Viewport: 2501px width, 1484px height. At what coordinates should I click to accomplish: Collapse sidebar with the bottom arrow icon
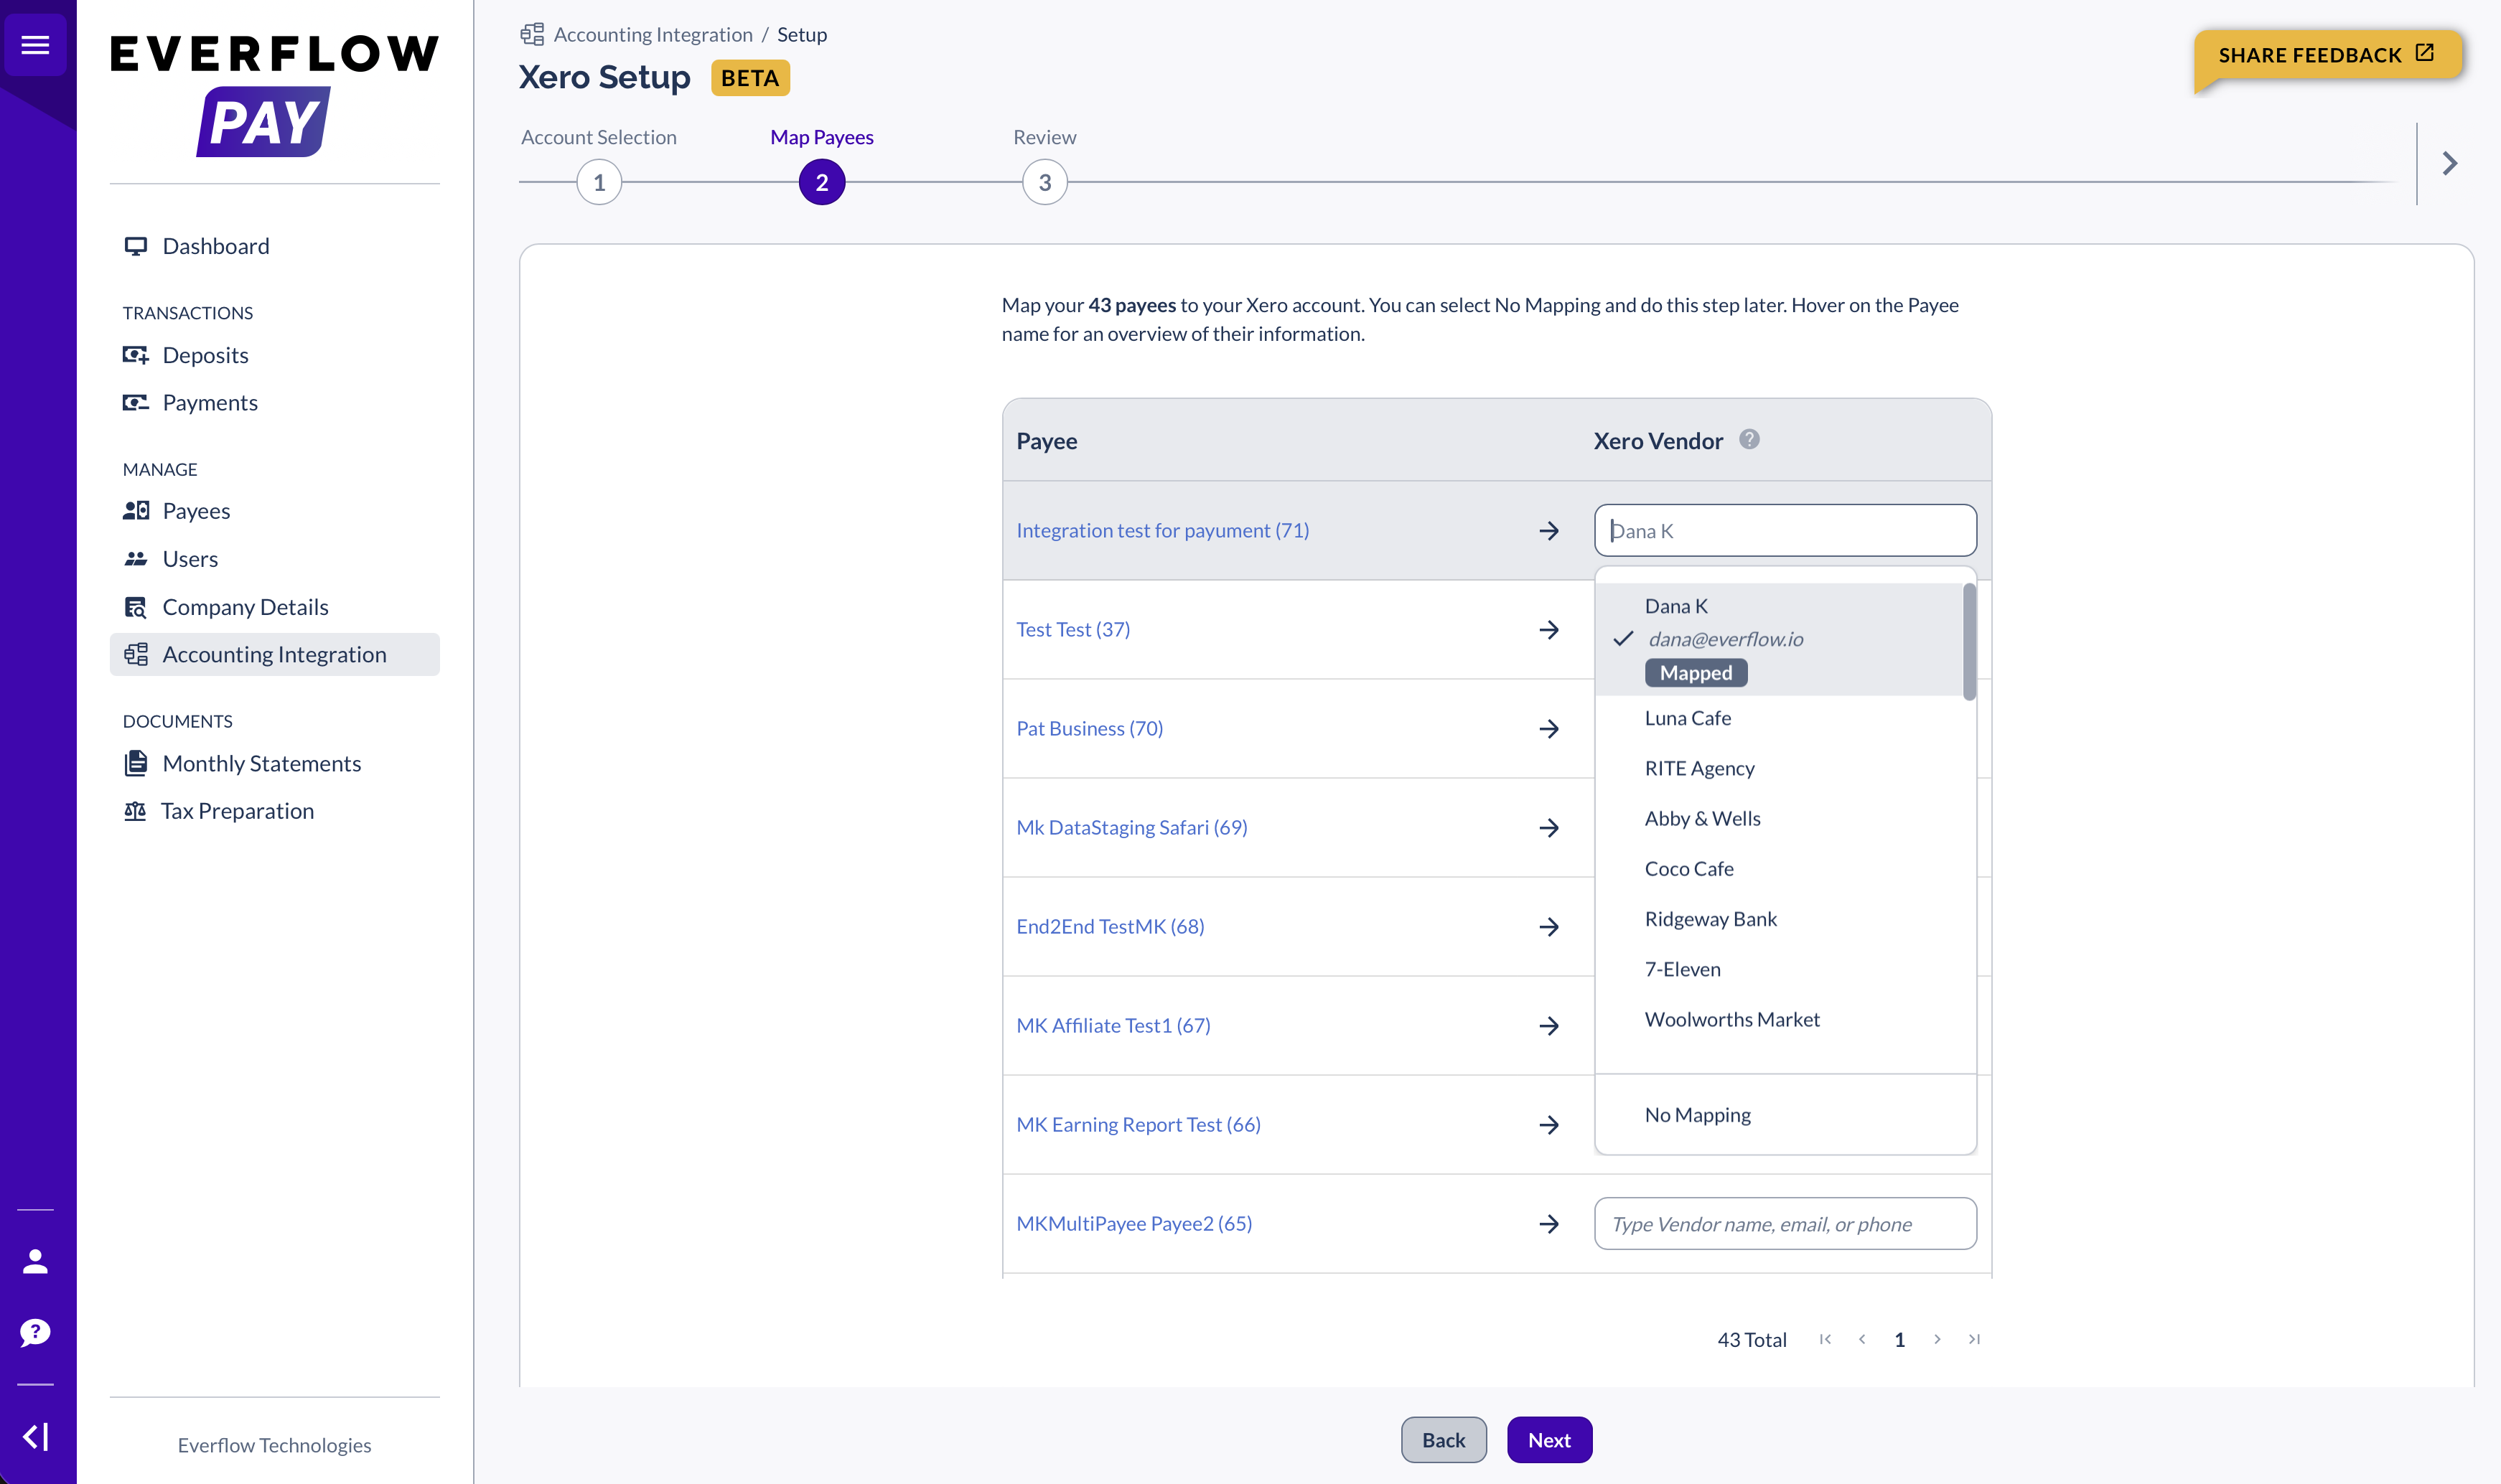(x=35, y=1437)
